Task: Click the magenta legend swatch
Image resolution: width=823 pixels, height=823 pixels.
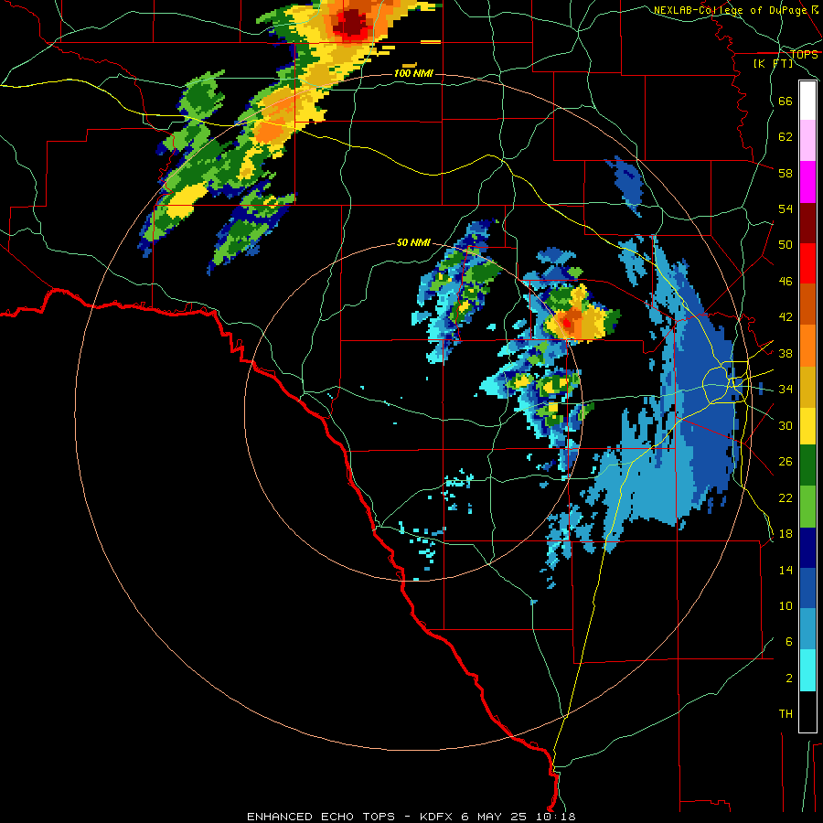Action: click(807, 182)
